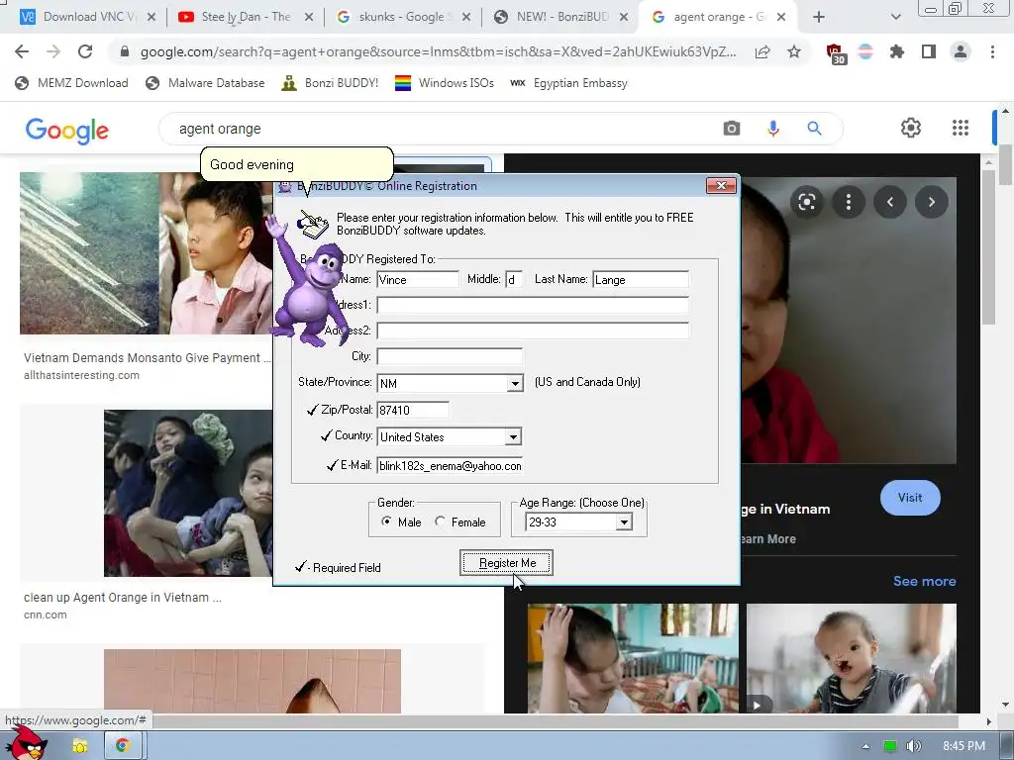
Task: Show hidden tray icons arrow
Action: pos(865,746)
